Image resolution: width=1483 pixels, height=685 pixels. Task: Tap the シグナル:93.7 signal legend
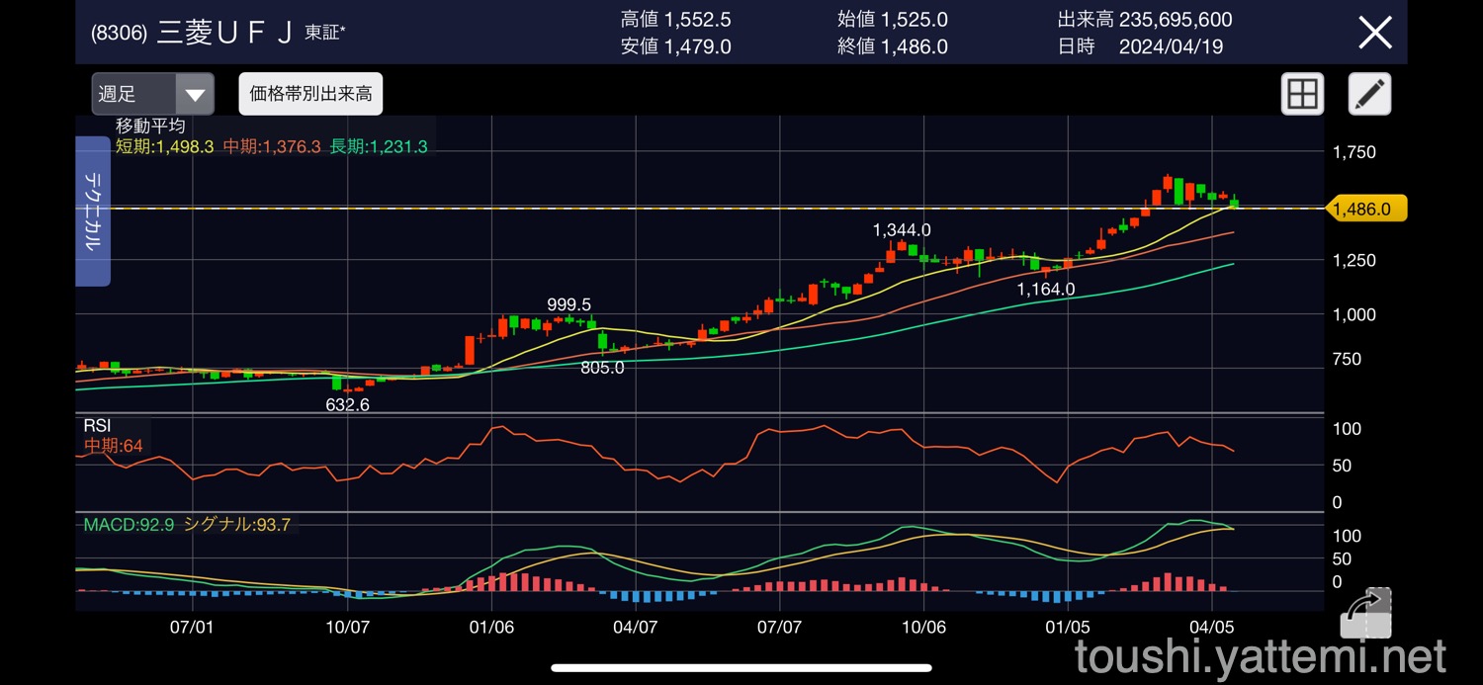(237, 525)
